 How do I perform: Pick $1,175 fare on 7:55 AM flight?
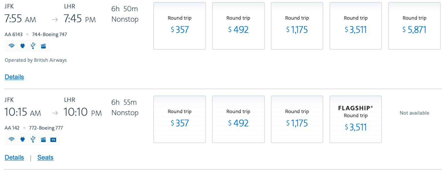pos(297,26)
